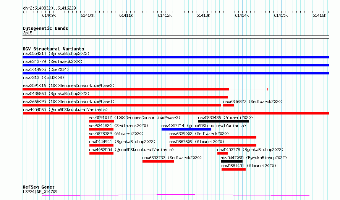This screenshot has height=200, width=340.
Task: Open nsv5436863 (ByrskaBishop2022) label
Action: [x=56, y=94]
